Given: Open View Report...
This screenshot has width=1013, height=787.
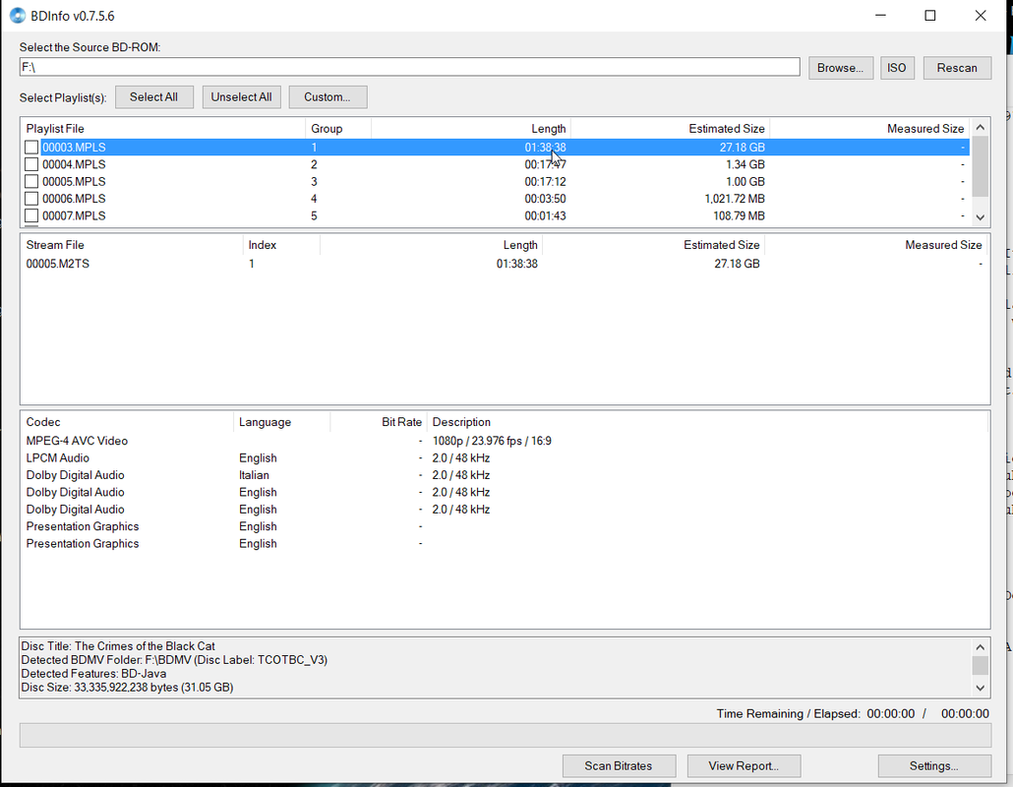Looking at the screenshot, I should click(x=744, y=765).
